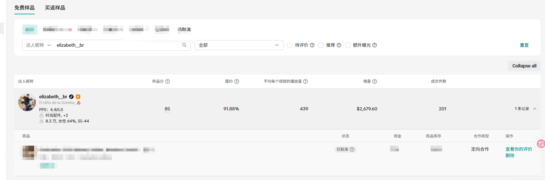Select the 免费样品 tab
Image resolution: width=545 pixels, height=180 pixels.
[25, 8]
